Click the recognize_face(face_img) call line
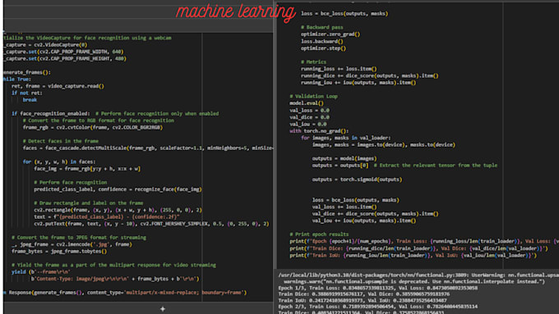The height and width of the screenshot is (314, 559). pyautogui.click(x=118, y=189)
